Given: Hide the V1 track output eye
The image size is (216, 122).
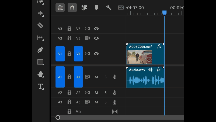Looking at the screenshot, I should tap(96, 54).
